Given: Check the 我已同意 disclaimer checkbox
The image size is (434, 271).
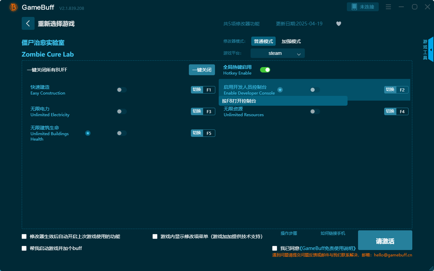Looking at the screenshot, I should 274,248.
